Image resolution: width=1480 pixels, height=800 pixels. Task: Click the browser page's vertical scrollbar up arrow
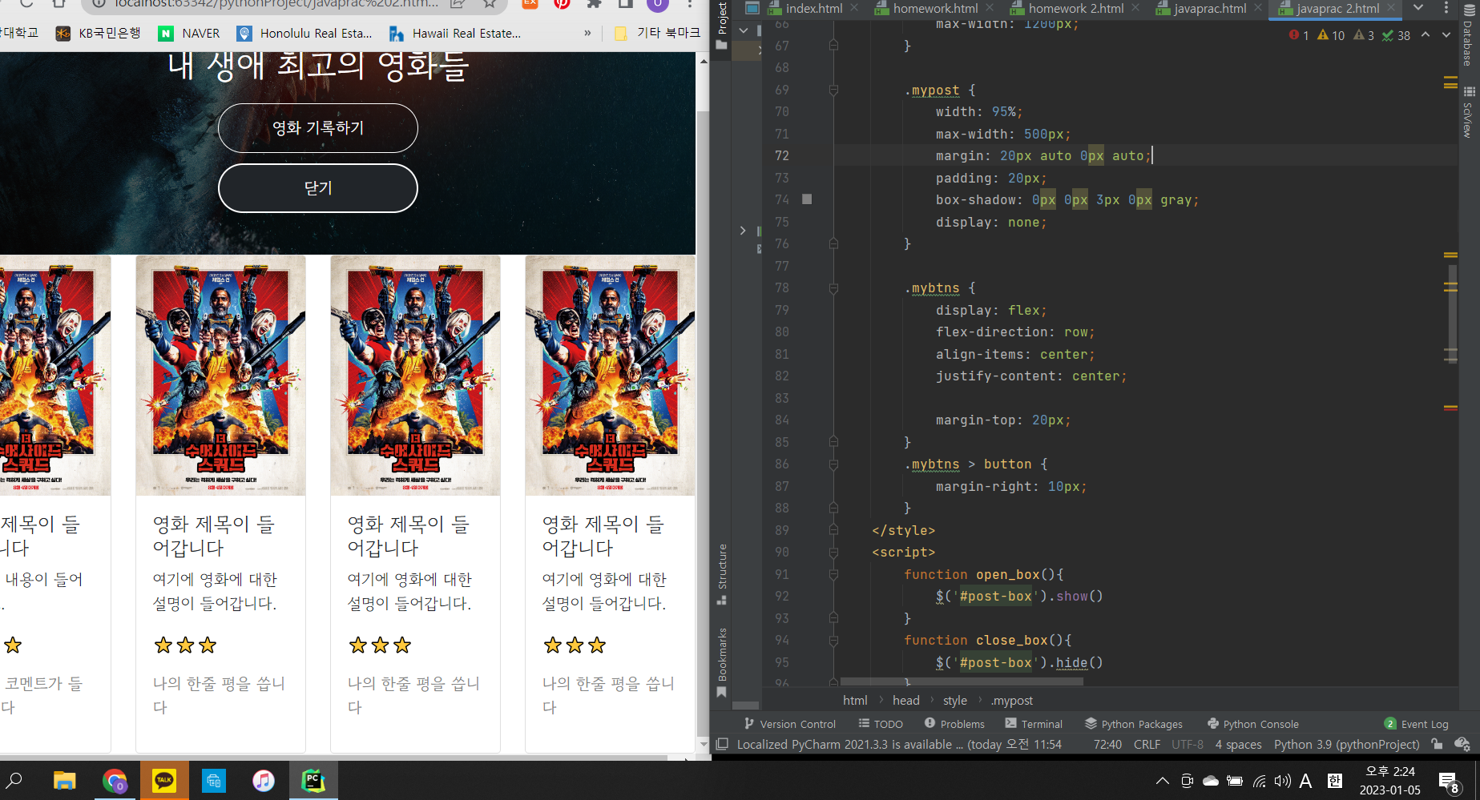(703, 60)
